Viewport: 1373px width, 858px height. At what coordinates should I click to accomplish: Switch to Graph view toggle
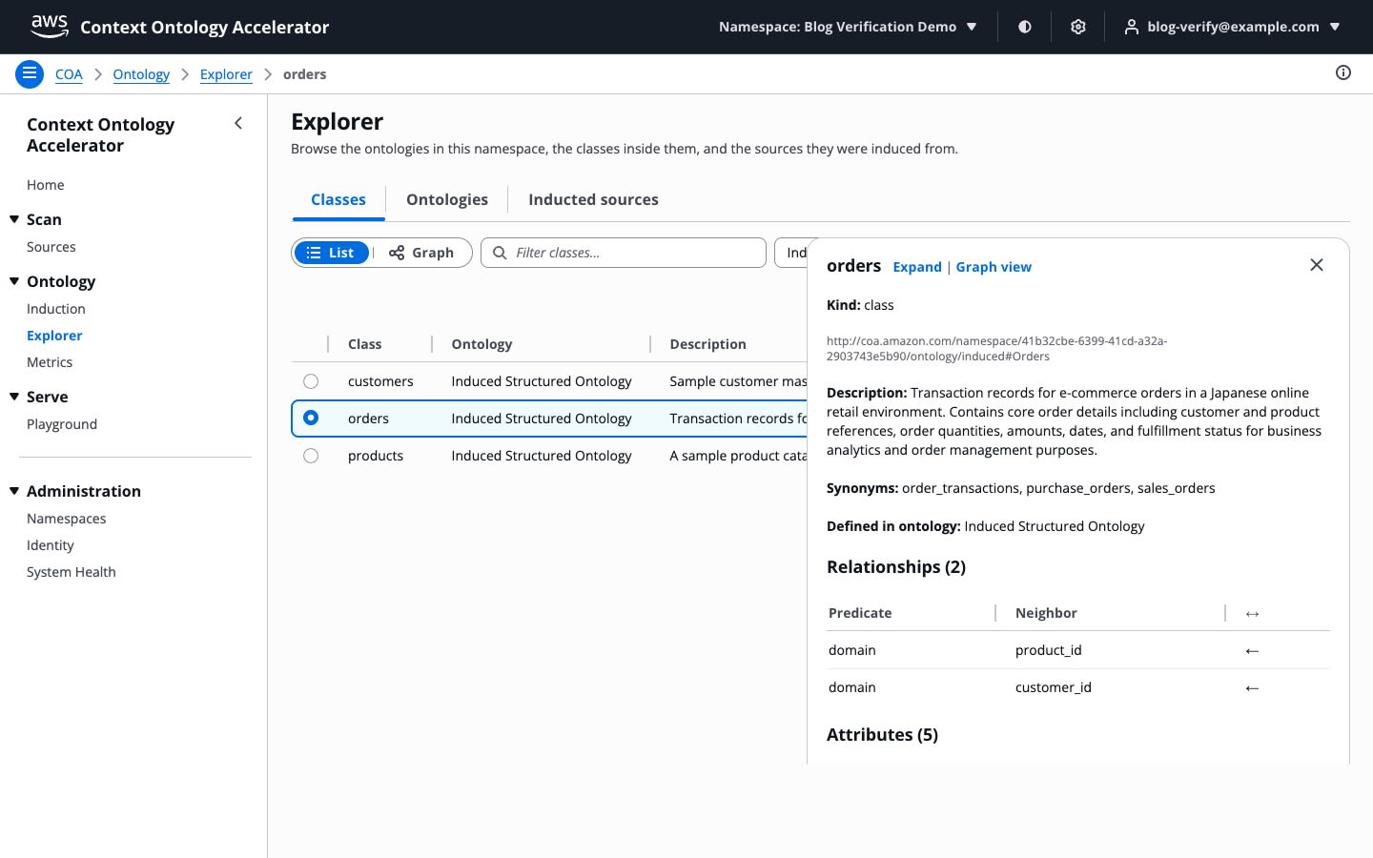point(421,253)
